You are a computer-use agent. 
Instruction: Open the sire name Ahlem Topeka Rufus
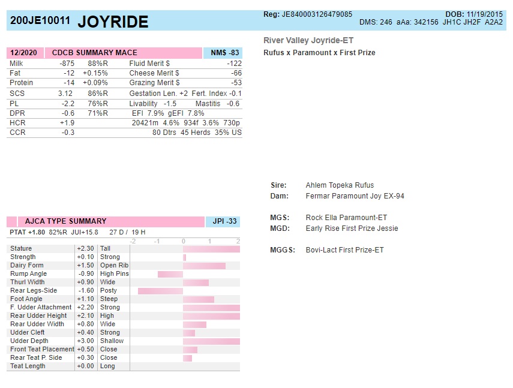pos(340,185)
